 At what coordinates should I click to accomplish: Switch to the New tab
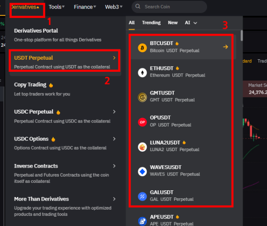(173, 23)
